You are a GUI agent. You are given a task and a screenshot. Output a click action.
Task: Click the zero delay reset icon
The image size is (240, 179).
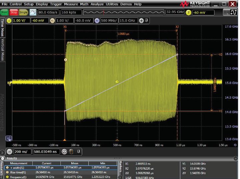coord(64,152)
